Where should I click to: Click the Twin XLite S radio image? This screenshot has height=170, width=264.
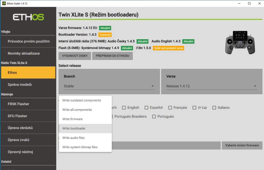tap(240, 42)
